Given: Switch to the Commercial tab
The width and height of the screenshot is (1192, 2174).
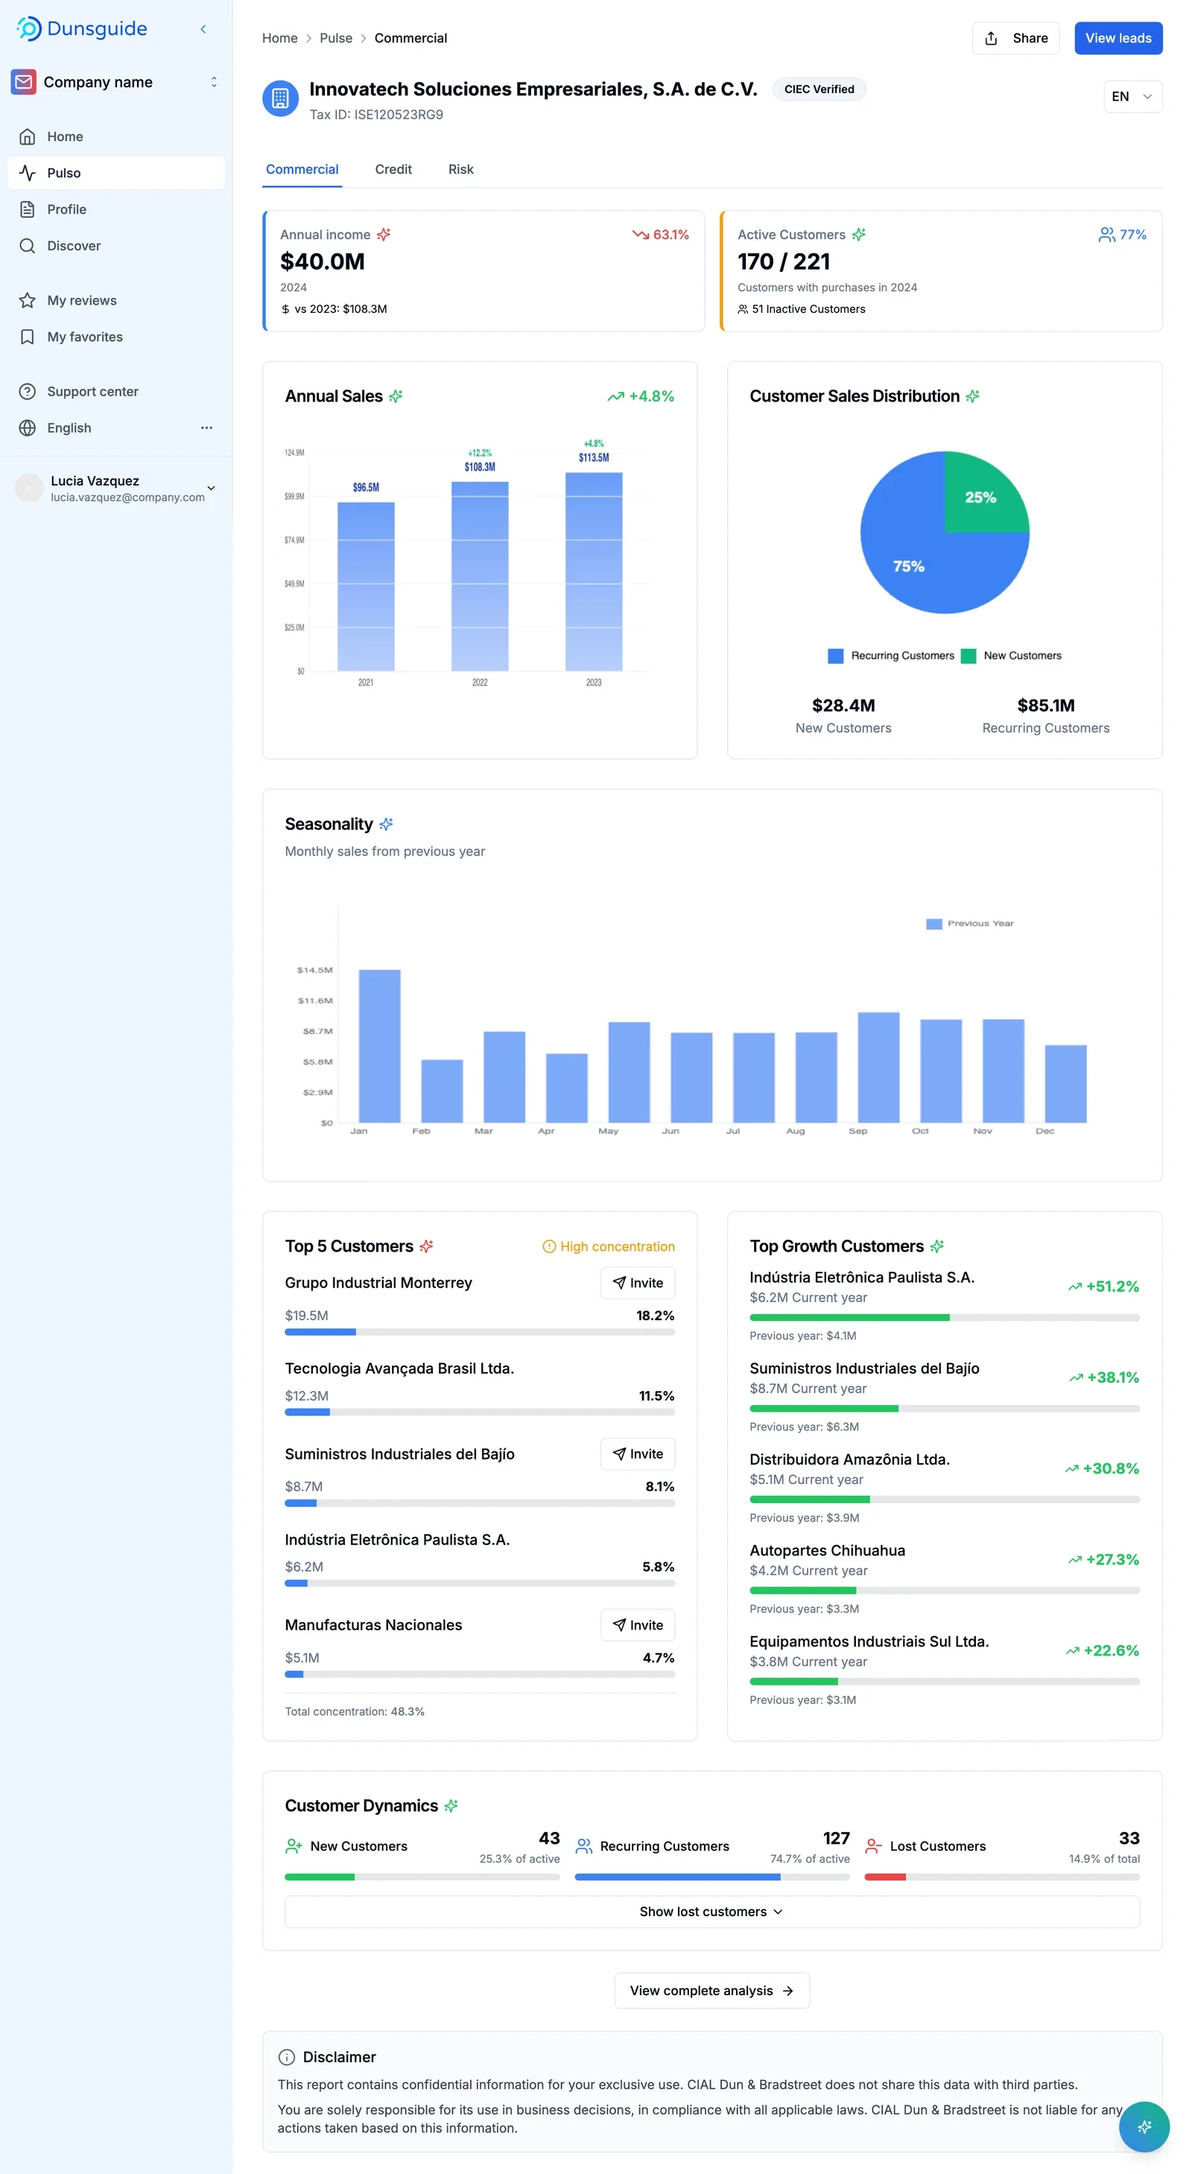Looking at the screenshot, I should click(x=302, y=170).
